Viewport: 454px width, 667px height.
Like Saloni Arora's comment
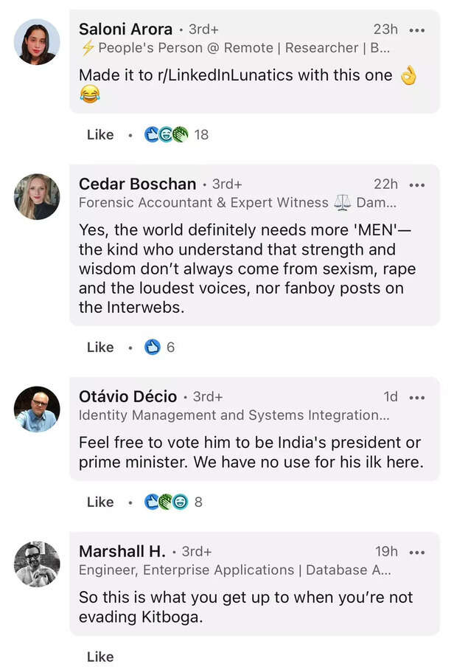(100, 134)
